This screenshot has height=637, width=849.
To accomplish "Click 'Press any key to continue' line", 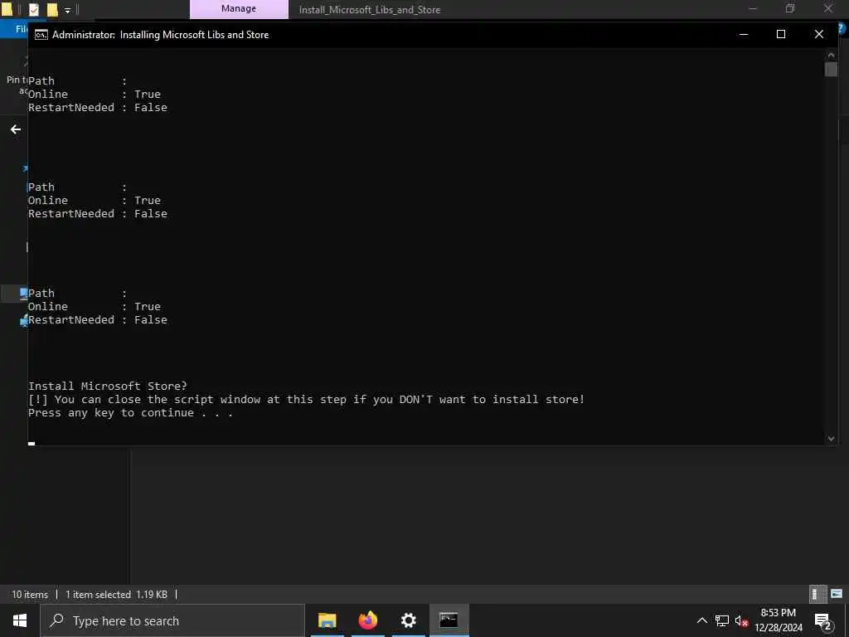I will coord(130,413).
